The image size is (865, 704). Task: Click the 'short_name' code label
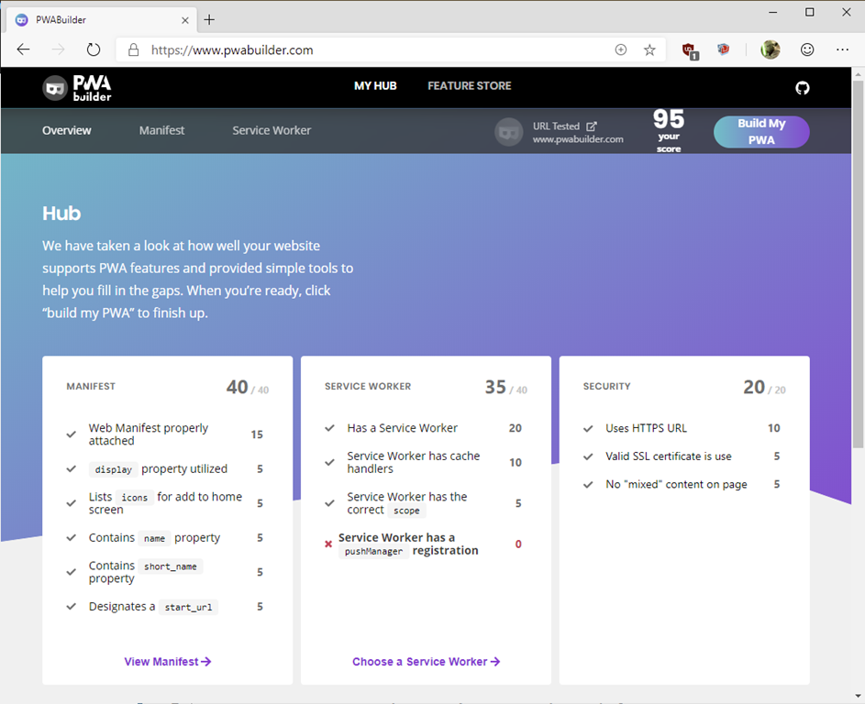coord(171,566)
